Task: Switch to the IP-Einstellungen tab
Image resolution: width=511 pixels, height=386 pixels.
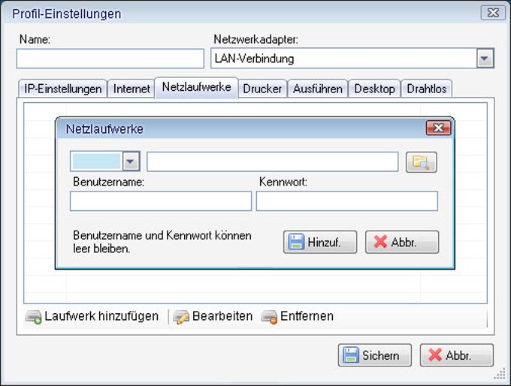Action: [x=62, y=89]
